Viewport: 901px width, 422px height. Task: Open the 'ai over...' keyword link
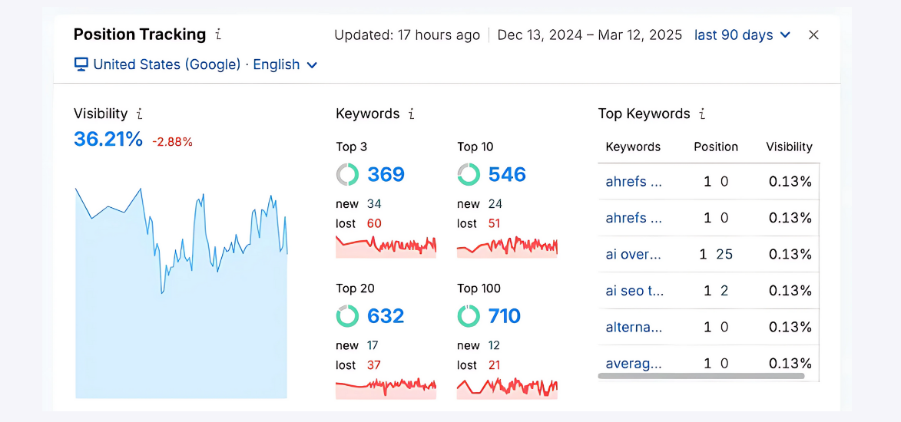pyautogui.click(x=633, y=254)
